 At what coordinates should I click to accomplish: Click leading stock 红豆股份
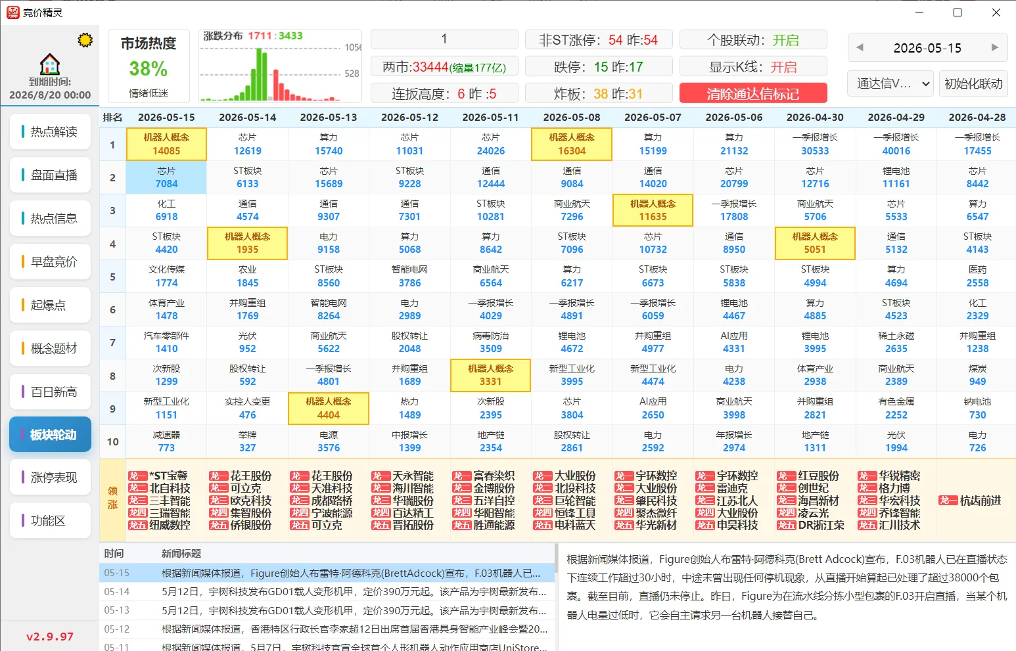[818, 476]
